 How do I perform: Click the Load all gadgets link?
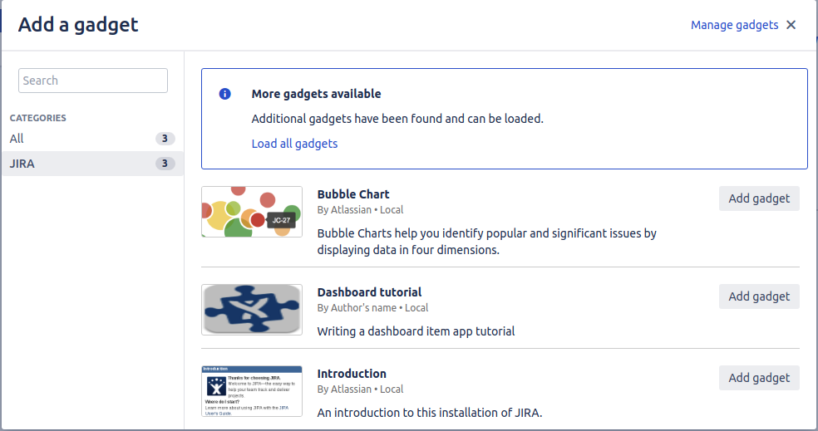294,144
